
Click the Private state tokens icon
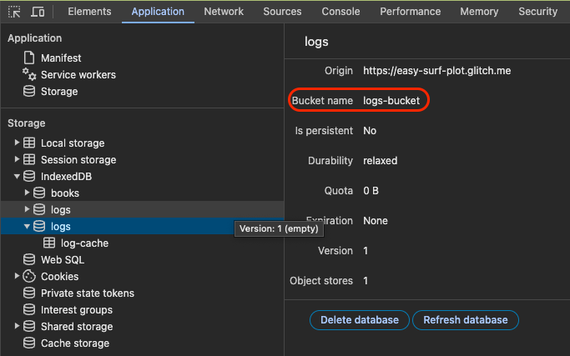[x=29, y=293]
